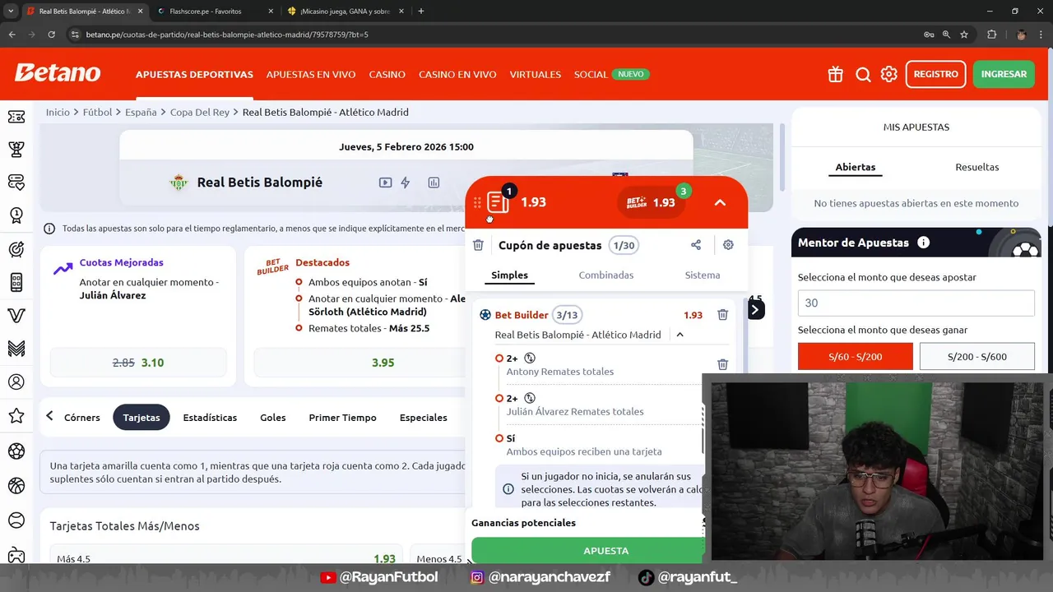Swap the Julián Álvarez 2+ selection icon
The image size is (1053, 592).
[x=530, y=398]
